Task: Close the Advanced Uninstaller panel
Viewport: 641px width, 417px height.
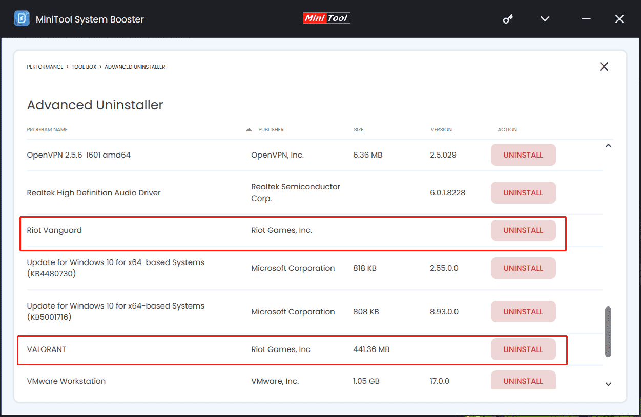Action: tap(604, 67)
